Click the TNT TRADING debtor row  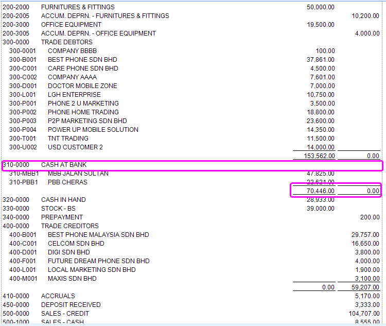point(191,138)
